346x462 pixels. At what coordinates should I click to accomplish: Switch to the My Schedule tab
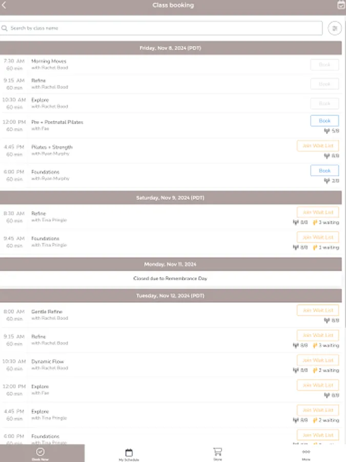pos(128,453)
